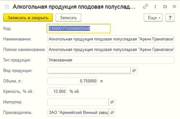Select the 'Тип продукции' field with Упакованная

tap(111, 60)
